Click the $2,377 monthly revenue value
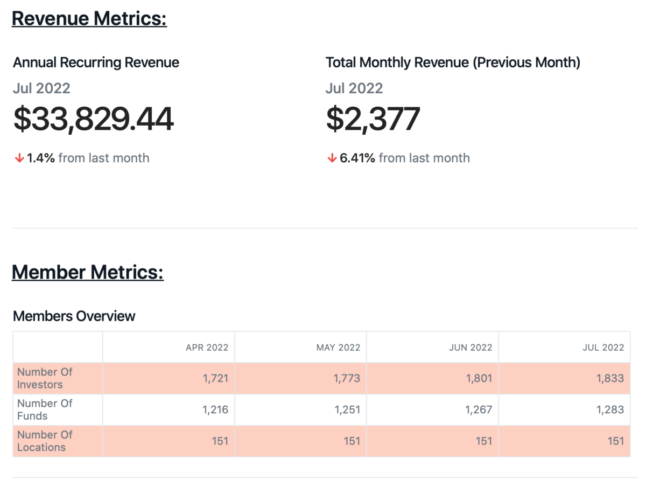The height and width of the screenshot is (486, 646). tap(373, 120)
